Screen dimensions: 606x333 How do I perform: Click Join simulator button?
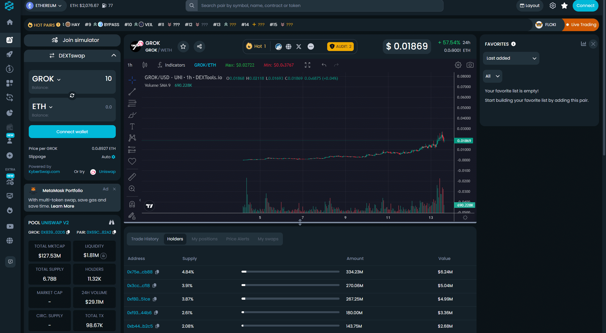(72, 40)
